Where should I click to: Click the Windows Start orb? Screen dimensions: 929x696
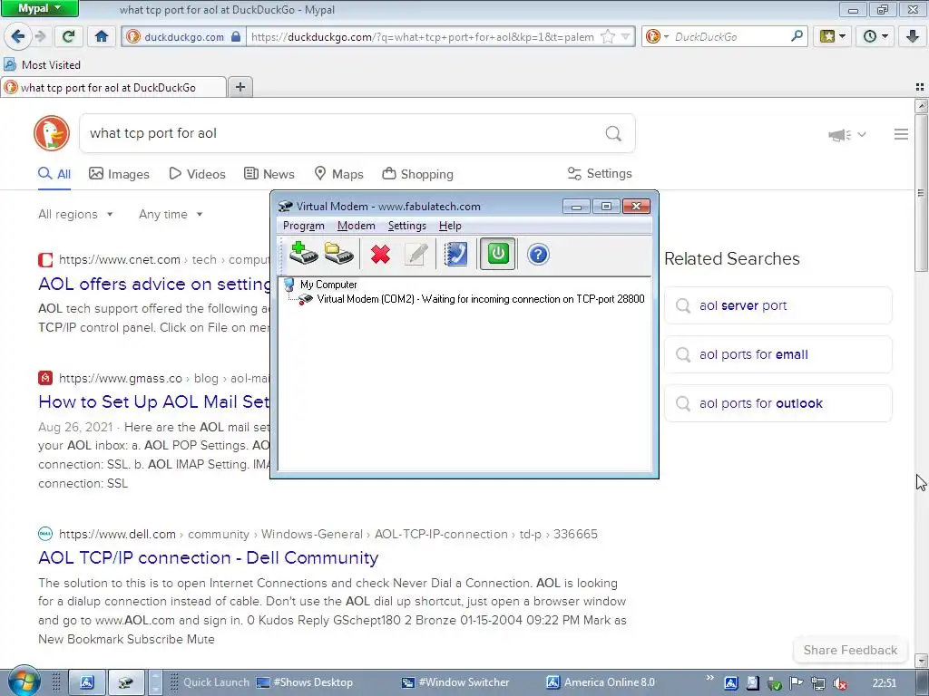coord(24,681)
